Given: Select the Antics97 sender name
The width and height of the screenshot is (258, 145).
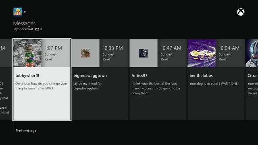Looking at the screenshot, I should tap(139, 75).
